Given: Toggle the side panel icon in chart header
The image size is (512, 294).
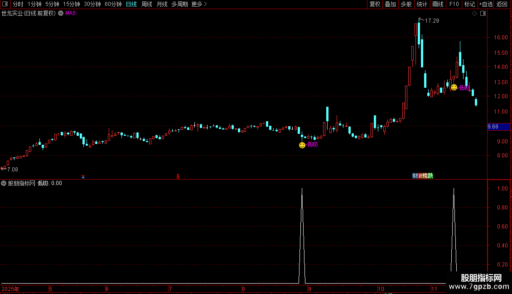Looking at the screenshot, I should coord(483,14).
